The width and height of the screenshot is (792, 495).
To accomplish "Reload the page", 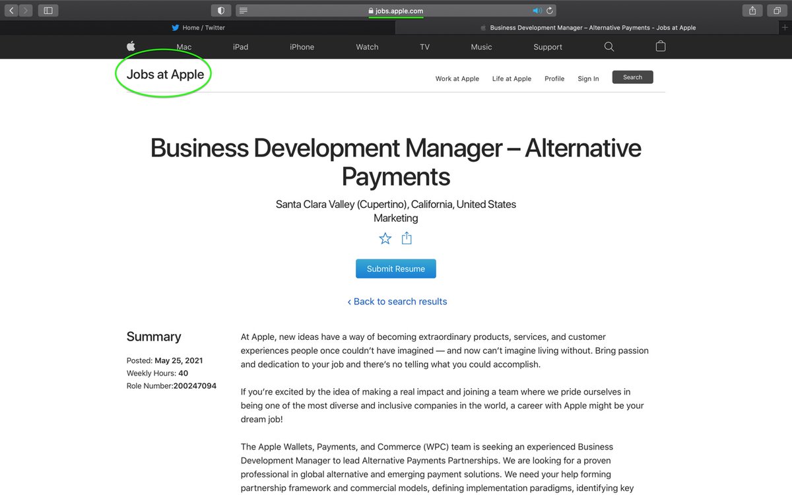I will pos(550,11).
